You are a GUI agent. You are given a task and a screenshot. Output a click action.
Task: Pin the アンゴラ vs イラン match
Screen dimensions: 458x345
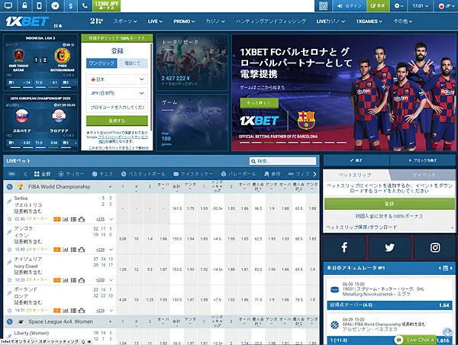9,232
